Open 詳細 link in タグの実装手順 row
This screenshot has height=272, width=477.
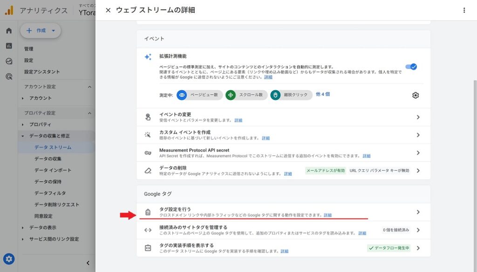(x=285, y=252)
